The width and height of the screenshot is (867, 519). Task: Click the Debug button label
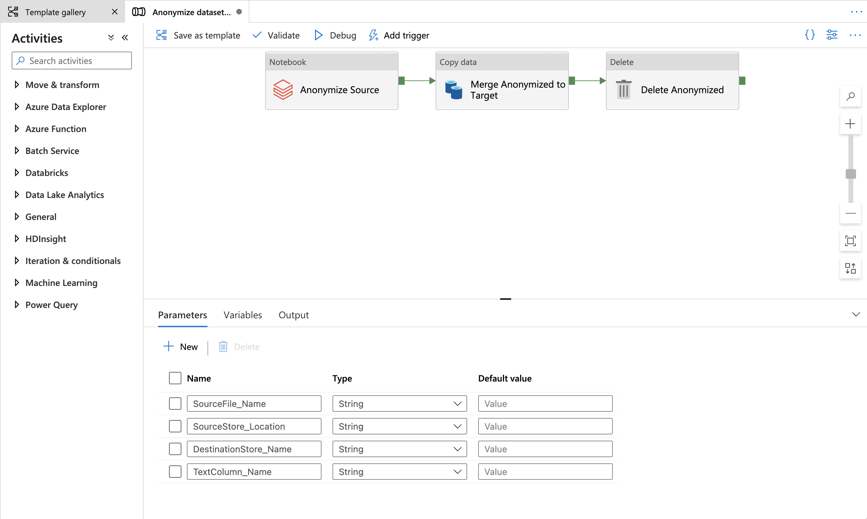point(343,35)
